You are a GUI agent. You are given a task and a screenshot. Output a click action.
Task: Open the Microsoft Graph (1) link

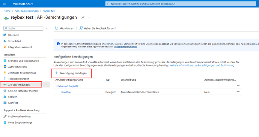pos(68,86)
